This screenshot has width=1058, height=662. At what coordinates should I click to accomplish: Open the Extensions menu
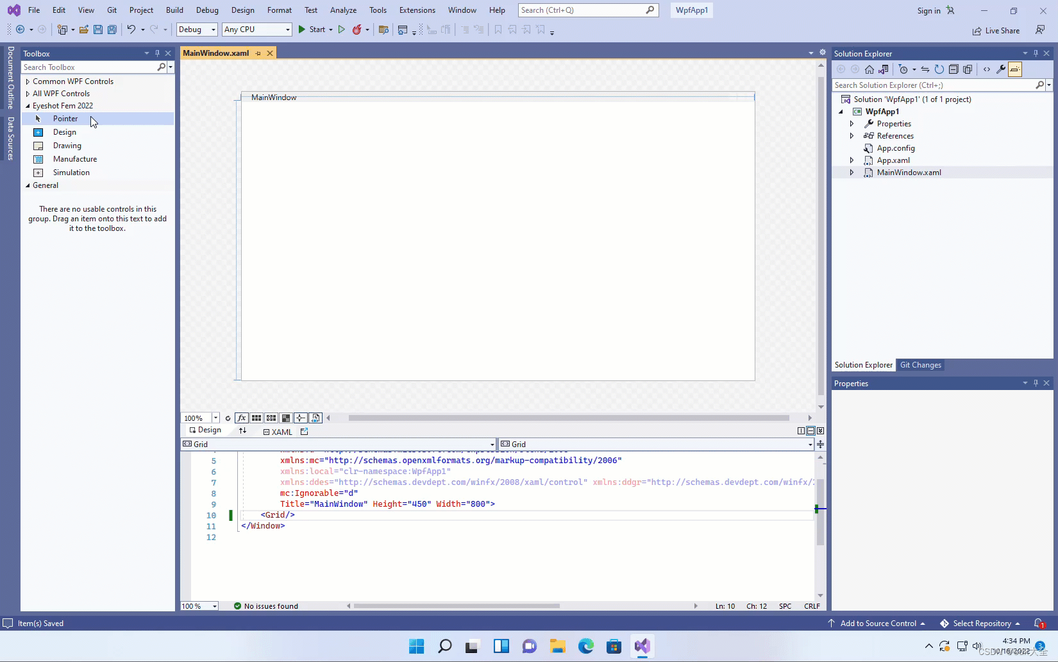(x=417, y=10)
